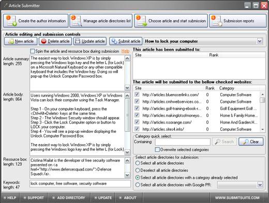Viewport: 269px width, 203px height.
Task: Uncheck articles.cmlwebservices site checkbox
Action: click(x=137, y=101)
